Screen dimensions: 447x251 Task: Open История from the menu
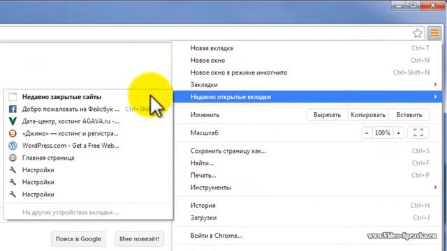[x=307, y=205]
